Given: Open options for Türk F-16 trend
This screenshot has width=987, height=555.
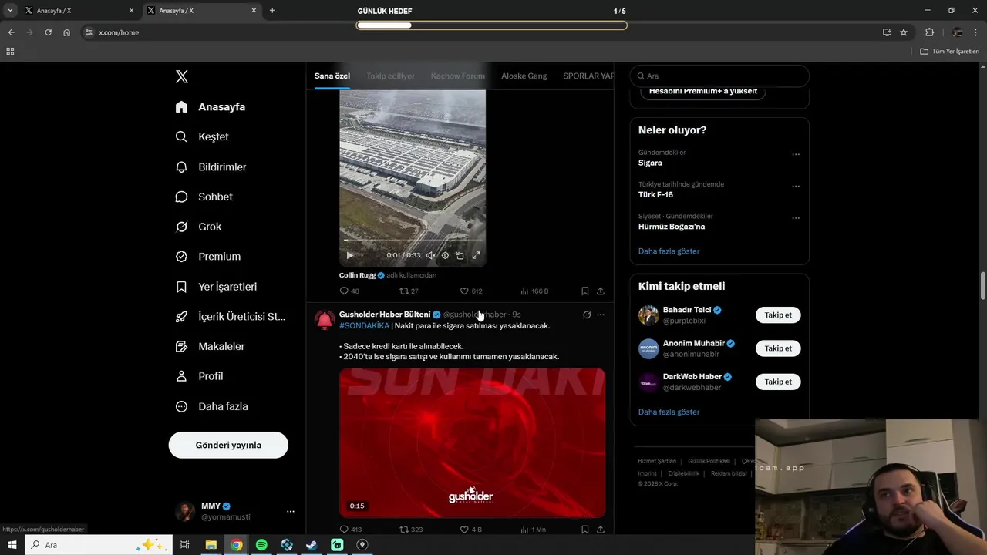Looking at the screenshot, I should click(796, 186).
